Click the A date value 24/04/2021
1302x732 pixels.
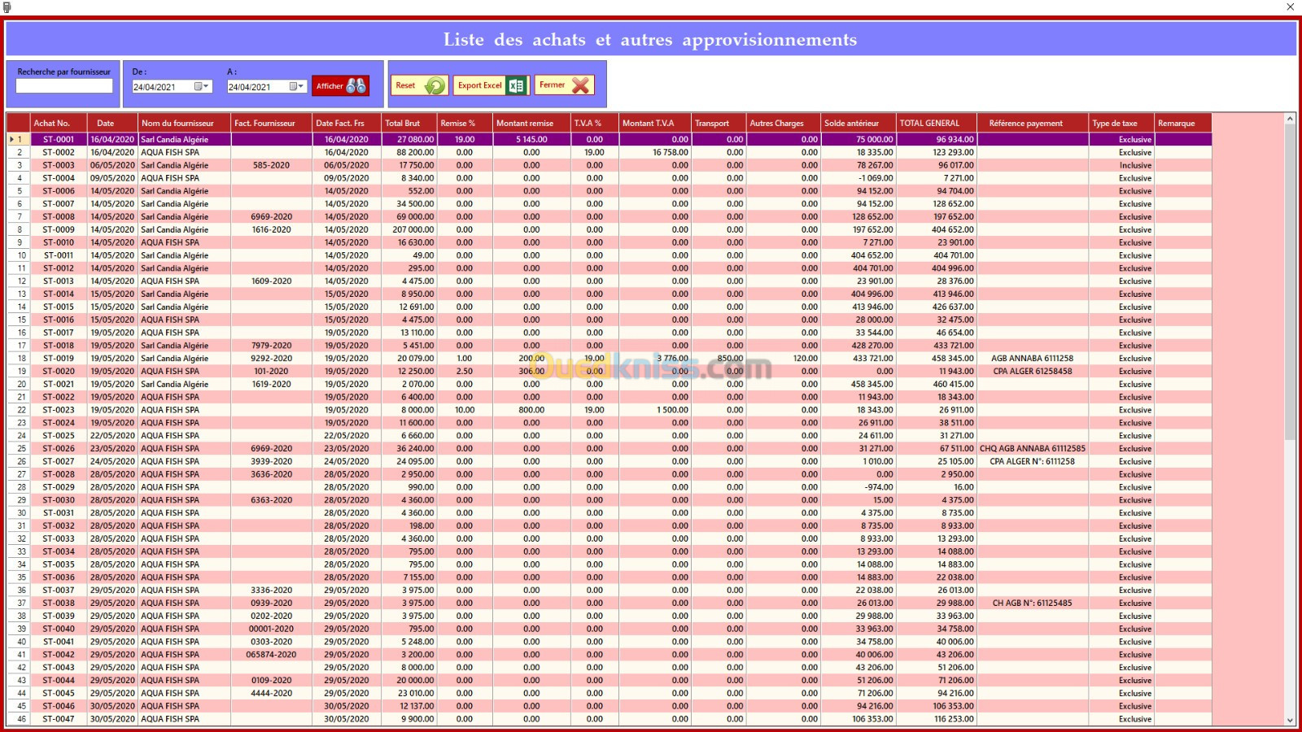(249, 87)
